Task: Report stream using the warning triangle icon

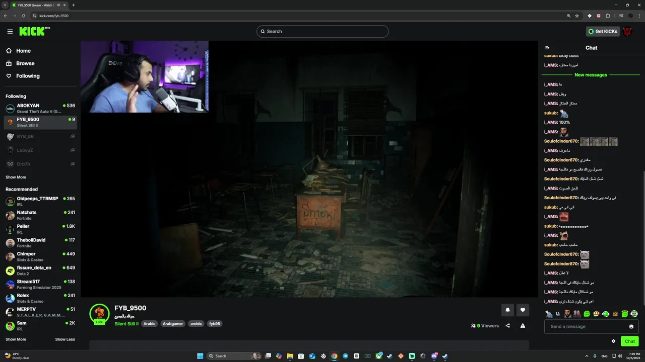Action: (523, 326)
